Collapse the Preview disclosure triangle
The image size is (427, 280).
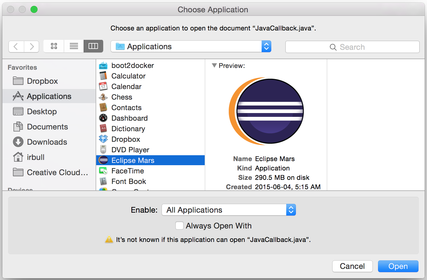click(214, 66)
